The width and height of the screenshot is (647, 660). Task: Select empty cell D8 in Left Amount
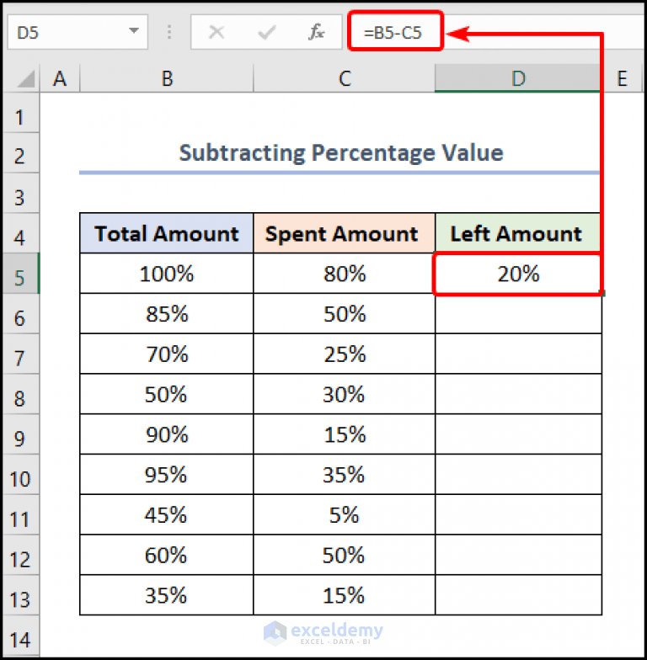coord(518,394)
